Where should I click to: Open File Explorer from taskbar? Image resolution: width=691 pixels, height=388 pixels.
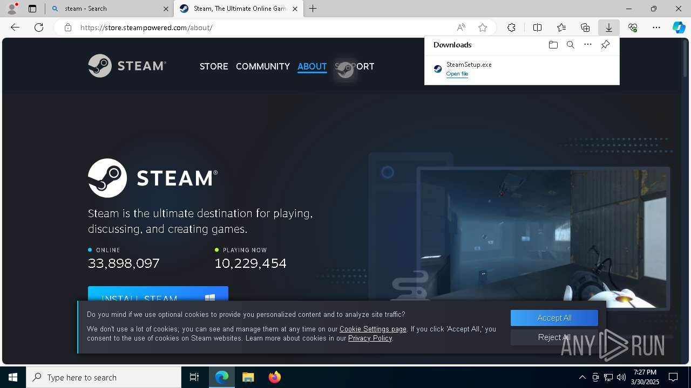pos(248,377)
